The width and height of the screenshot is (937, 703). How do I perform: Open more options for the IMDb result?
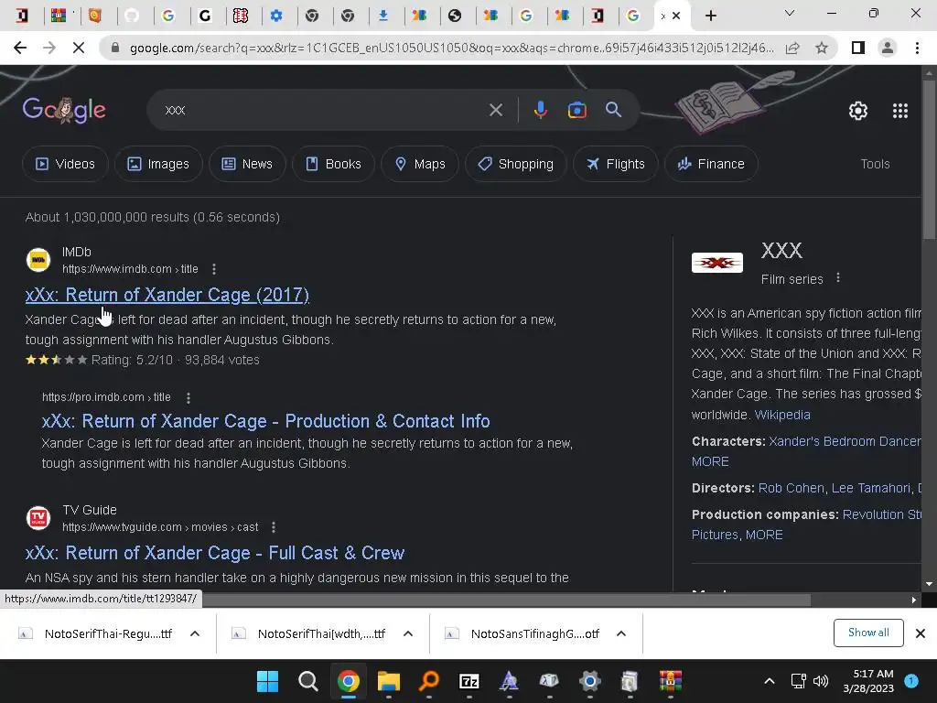pyautogui.click(x=214, y=269)
